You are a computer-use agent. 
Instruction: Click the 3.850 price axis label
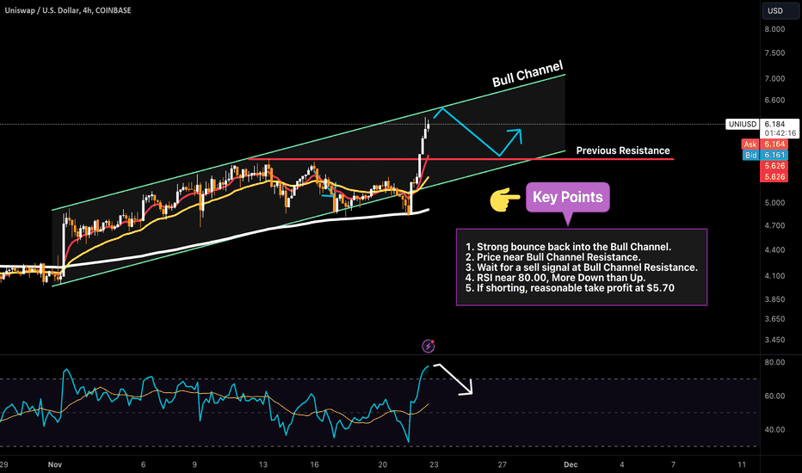(774, 299)
